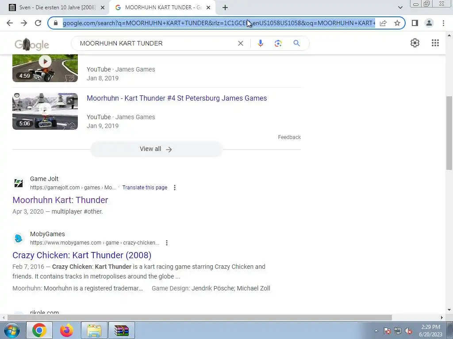Click the magnifier search button
The width and height of the screenshot is (453, 339).
(x=296, y=43)
